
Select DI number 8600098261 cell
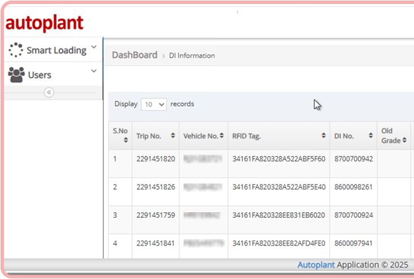click(x=353, y=187)
